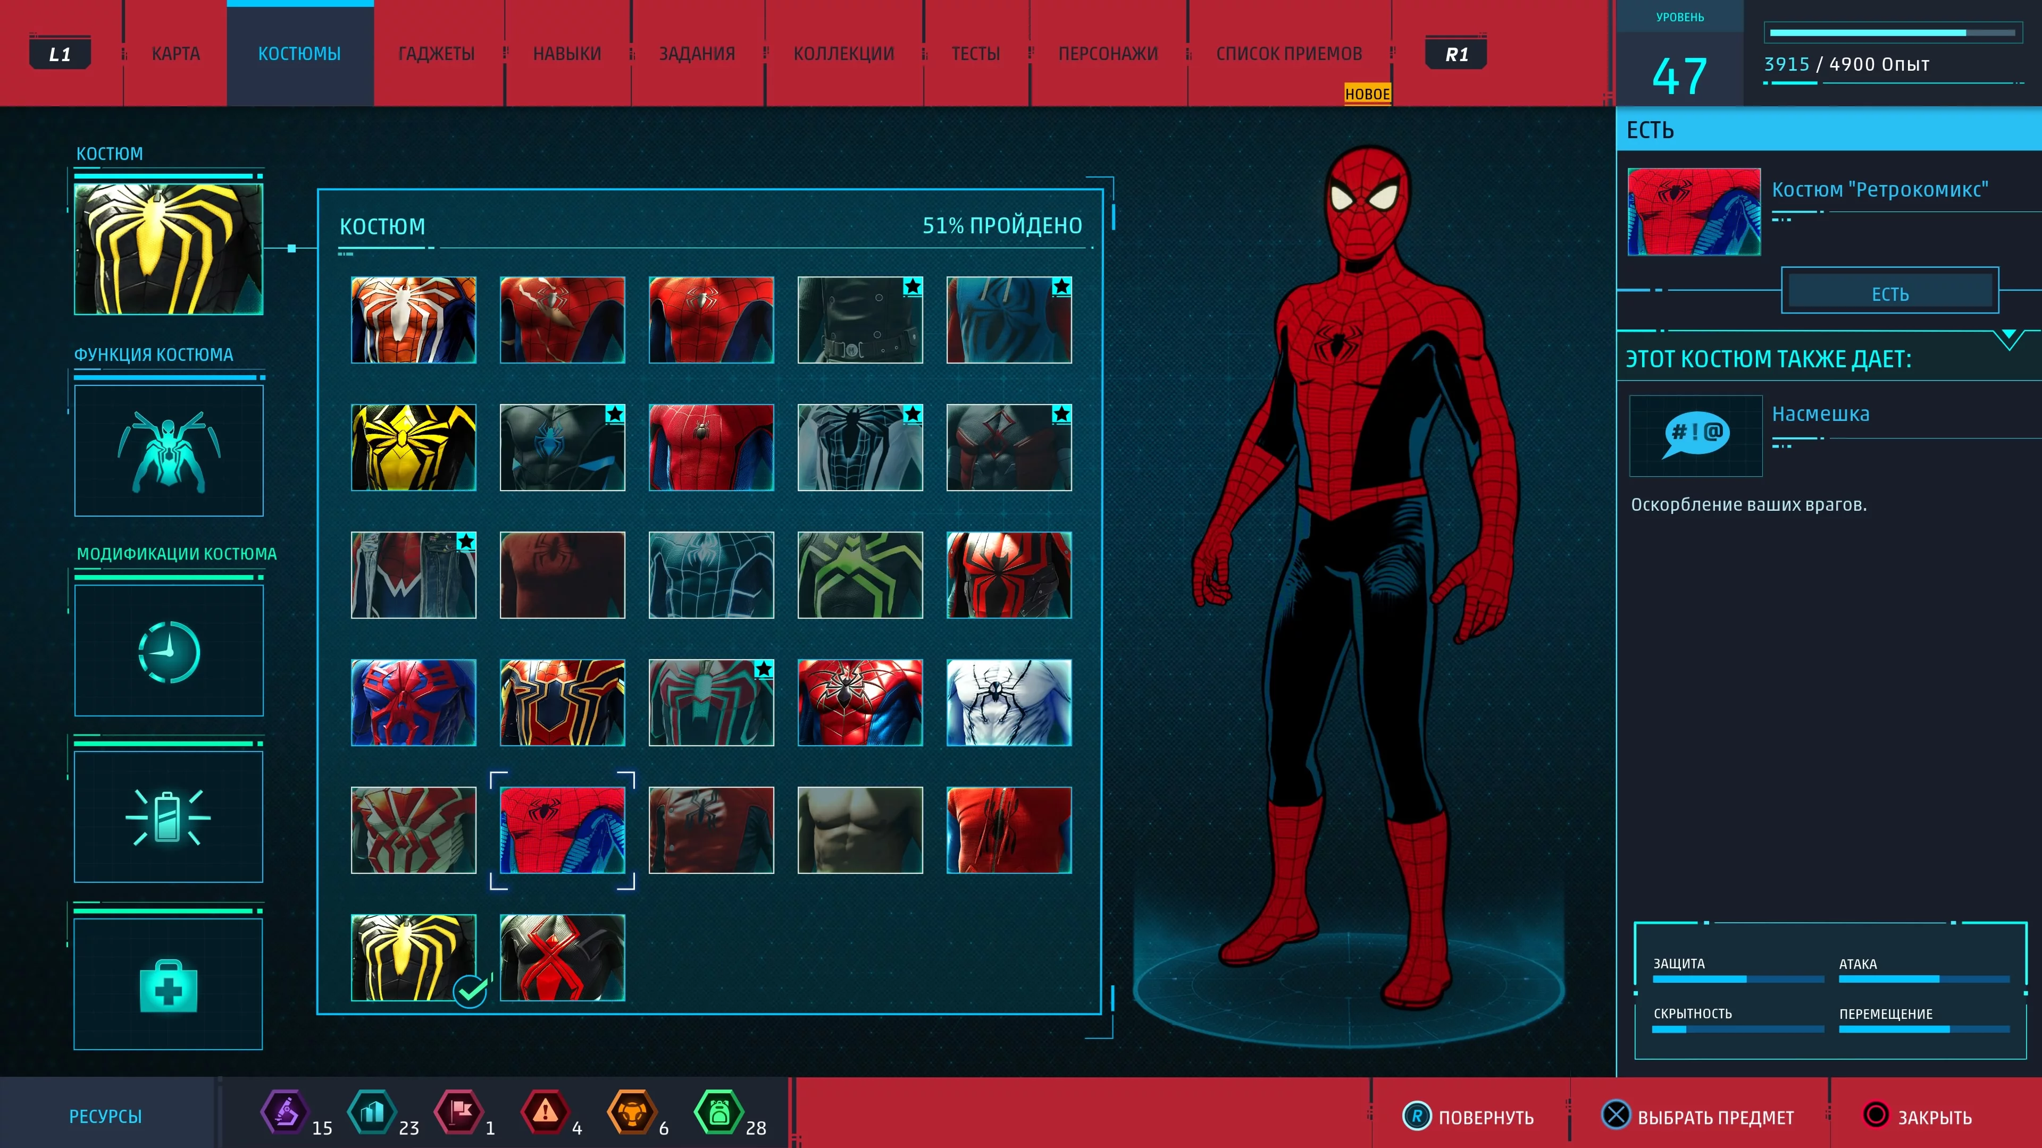The height and width of the screenshot is (1148, 2042).
Task: Open the ГАДЖЕТЫ tab
Action: click(x=436, y=54)
